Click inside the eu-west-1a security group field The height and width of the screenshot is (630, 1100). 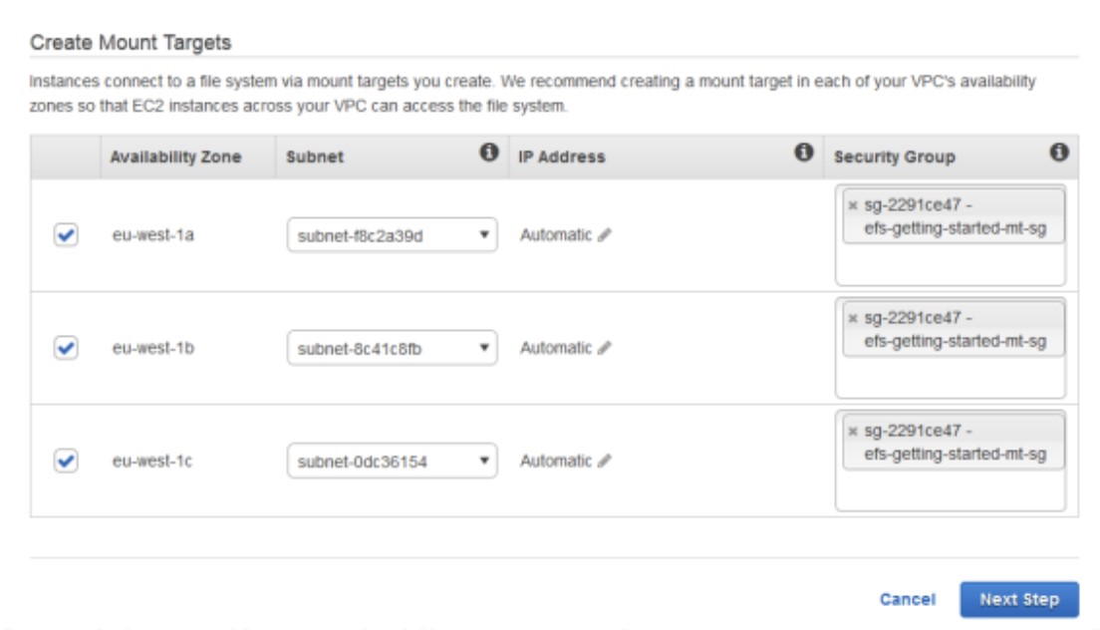pyautogui.click(x=949, y=266)
